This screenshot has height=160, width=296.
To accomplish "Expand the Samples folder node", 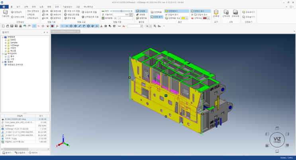I will coord(6,43).
